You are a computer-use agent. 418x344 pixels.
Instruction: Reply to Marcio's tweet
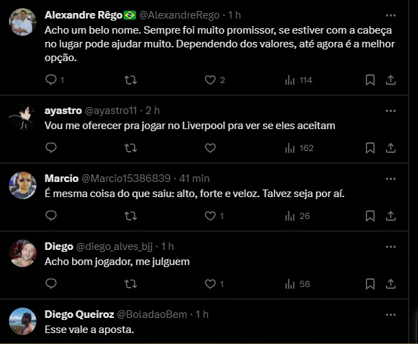coord(51,216)
